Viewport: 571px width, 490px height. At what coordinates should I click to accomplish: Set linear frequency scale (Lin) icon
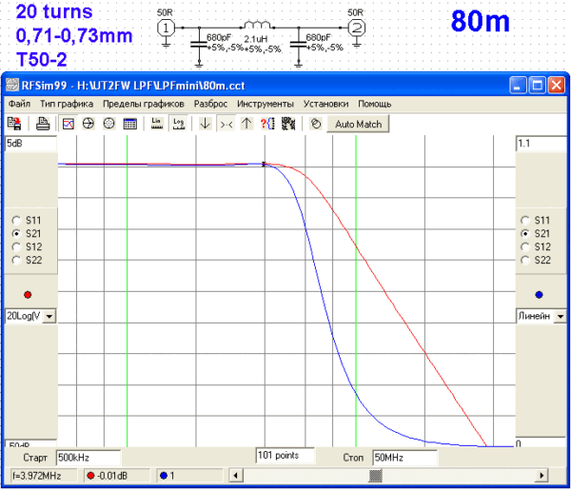[x=156, y=124]
